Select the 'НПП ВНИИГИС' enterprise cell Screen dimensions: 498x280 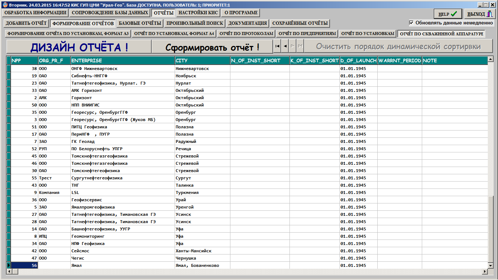(123, 105)
